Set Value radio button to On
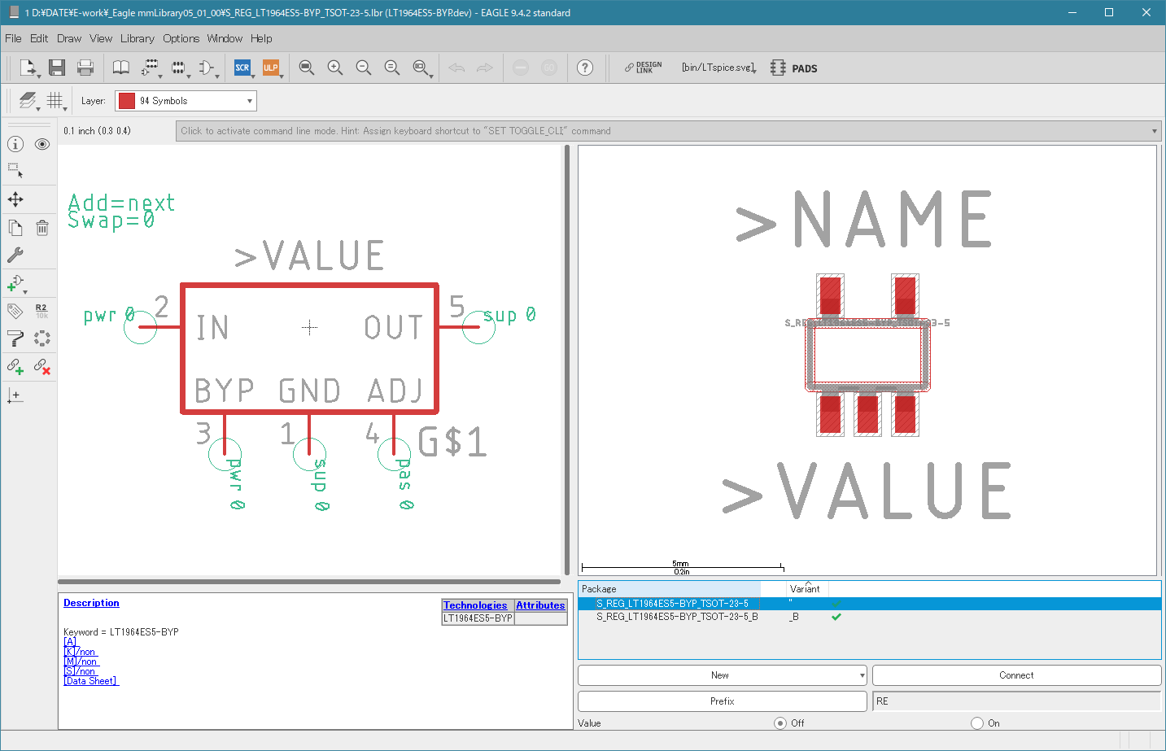Image resolution: width=1166 pixels, height=751 pixels. [977, 723]
